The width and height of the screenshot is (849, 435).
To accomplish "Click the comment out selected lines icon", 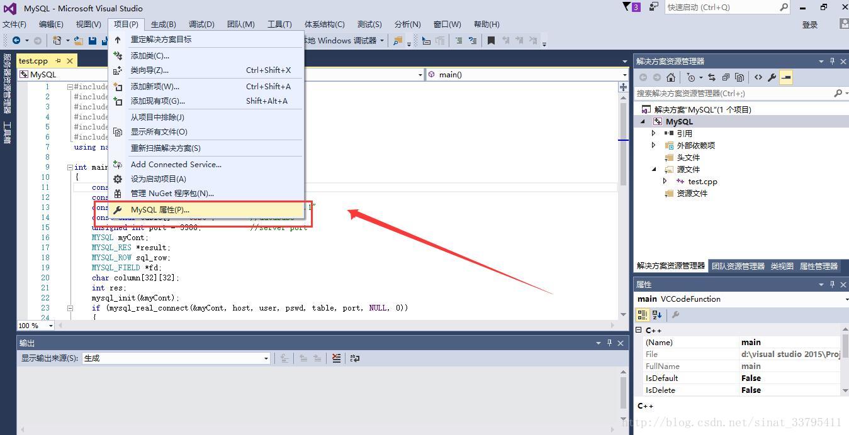I will point(458,40).
